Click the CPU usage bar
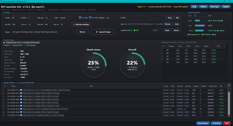The width and height of the screenshot is (233, 126). [201, 16]
